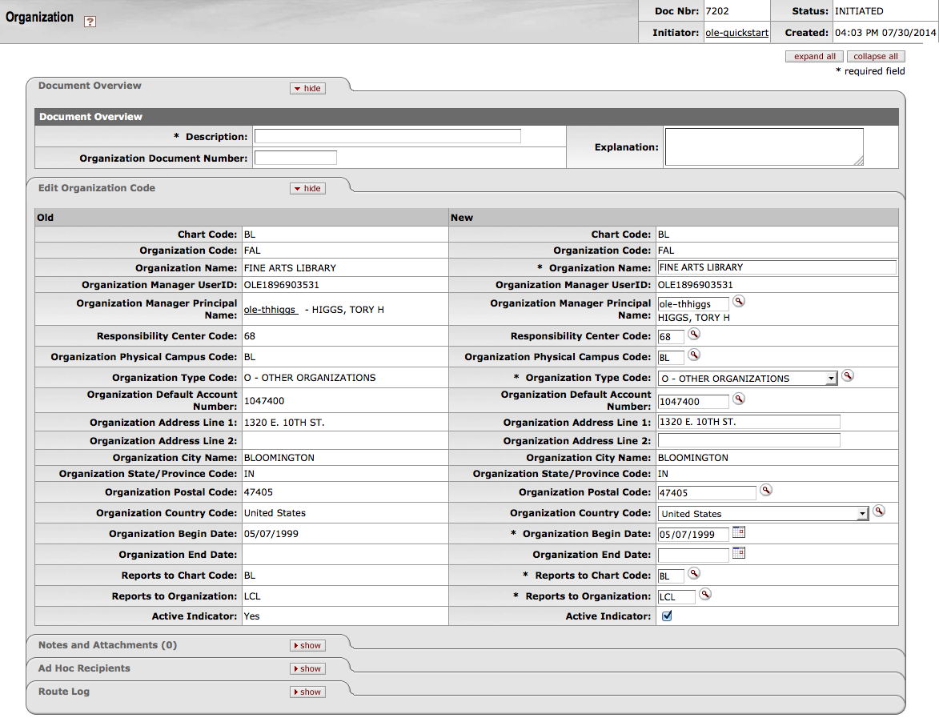Image resolution: width=939 pixels, height=718 pixels.
Task: Click lookup icon beside Organization Default Account Number
Action: tap(739, 399)
